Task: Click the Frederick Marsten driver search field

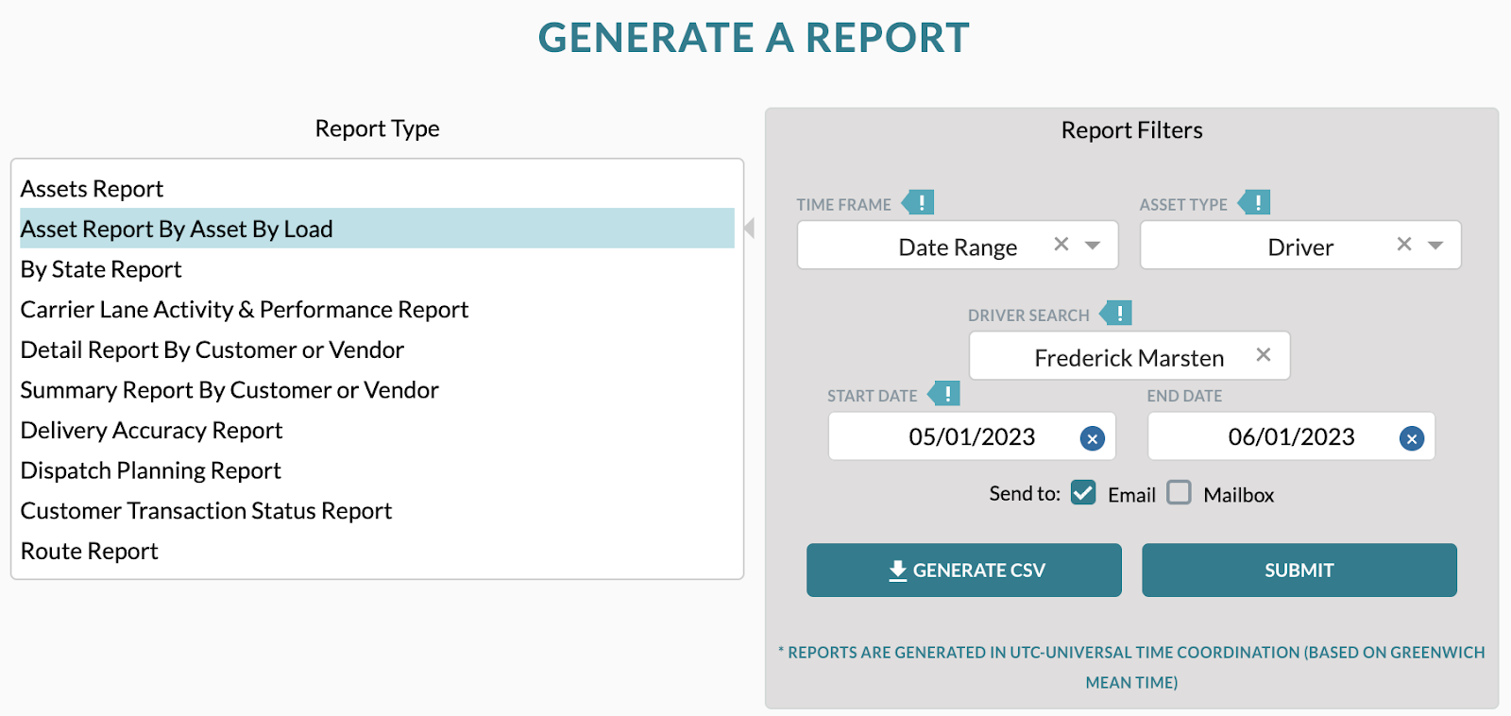Action: point(1129,356)
